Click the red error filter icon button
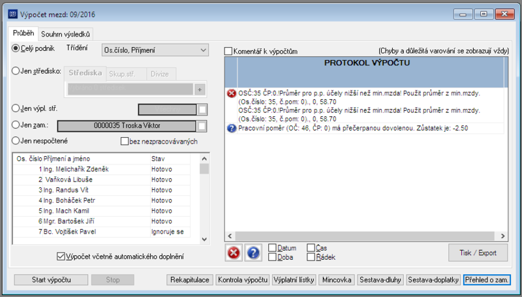Screen dimensions: 522x297 234,253
